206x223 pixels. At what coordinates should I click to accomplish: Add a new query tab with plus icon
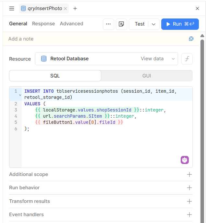[75, 8]
